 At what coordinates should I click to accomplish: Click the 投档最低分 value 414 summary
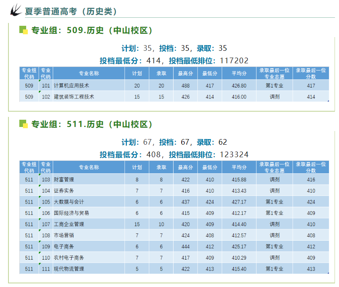click(x=153, y=61)
